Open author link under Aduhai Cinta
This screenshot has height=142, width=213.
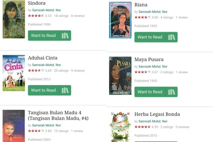click(47, 65)
